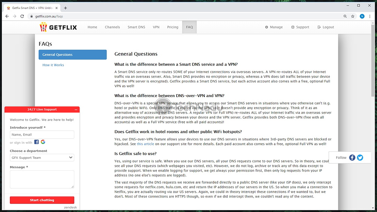Open the Chrome profile avatar N
377x212 pixels.
tap(362, 16)
